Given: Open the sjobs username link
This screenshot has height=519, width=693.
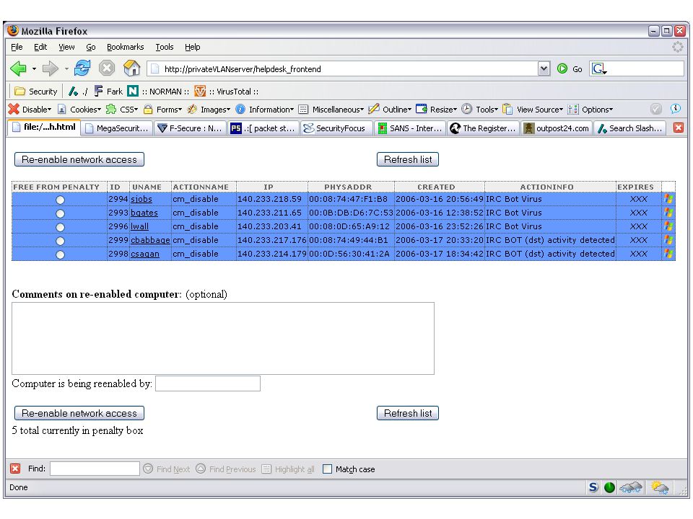Looking at the screenshot, I should 141,199.
